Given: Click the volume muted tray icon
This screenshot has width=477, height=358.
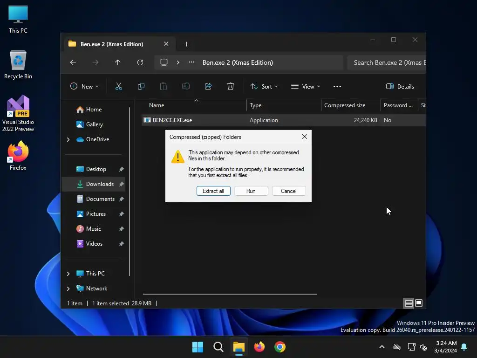Looking at the screenshot, I should pyautogui.click(x=423, y=347).
